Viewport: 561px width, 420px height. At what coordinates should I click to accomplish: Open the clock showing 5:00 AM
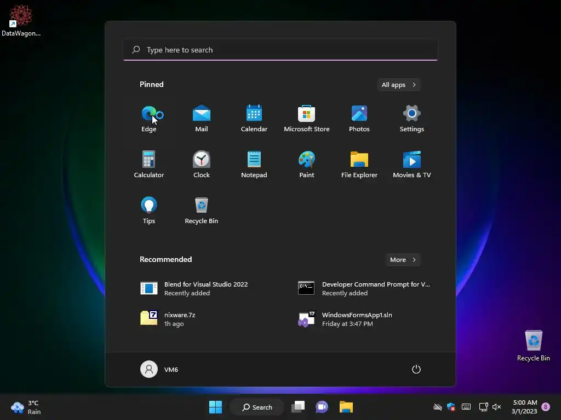click(524, 407)
